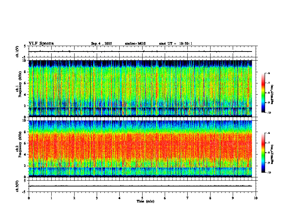Image resolution: width=288 pixels, height=222 pixels.
Task: Click the time axis tick label 1
Action: click(x=51, y=198)
